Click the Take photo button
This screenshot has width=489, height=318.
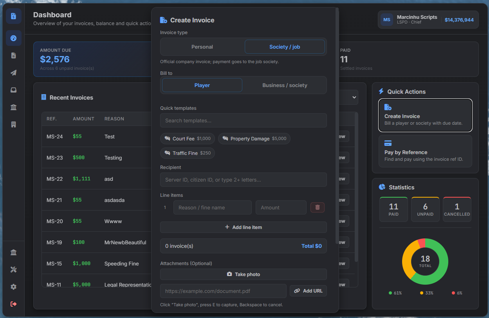click(x=244, y=274)
